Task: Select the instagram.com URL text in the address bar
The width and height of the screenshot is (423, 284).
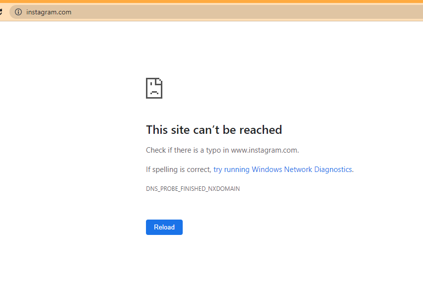Action: click(49, 12)
